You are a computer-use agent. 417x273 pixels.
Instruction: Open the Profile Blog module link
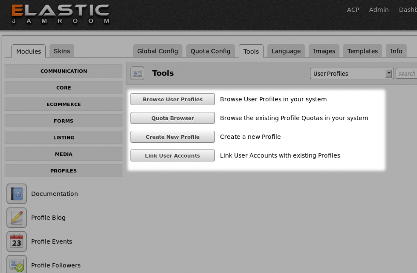48,218
